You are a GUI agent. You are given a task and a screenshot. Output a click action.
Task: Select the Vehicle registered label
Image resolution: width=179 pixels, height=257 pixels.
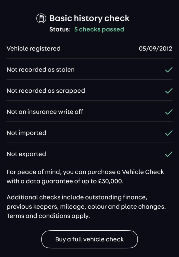pos(33,48)
